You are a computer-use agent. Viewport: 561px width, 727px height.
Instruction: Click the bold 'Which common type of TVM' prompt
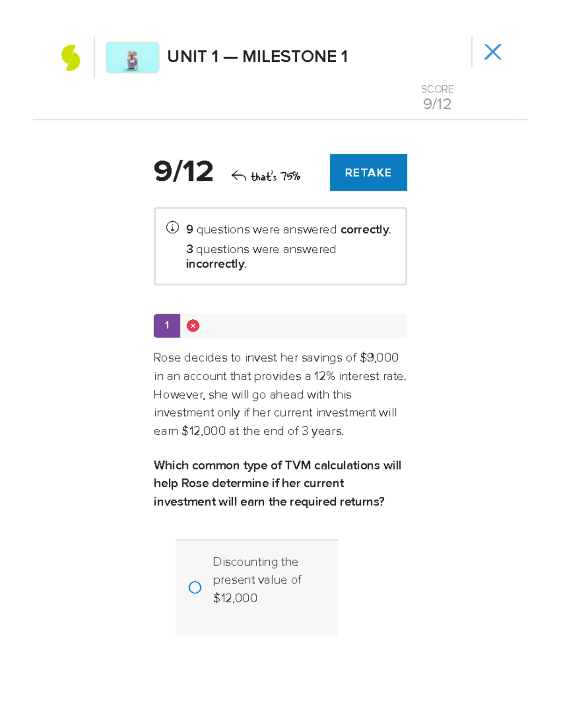click(277, 483)
